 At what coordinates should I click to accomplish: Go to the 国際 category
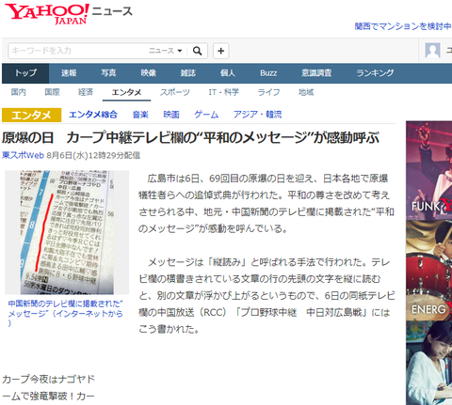point(52,92)
